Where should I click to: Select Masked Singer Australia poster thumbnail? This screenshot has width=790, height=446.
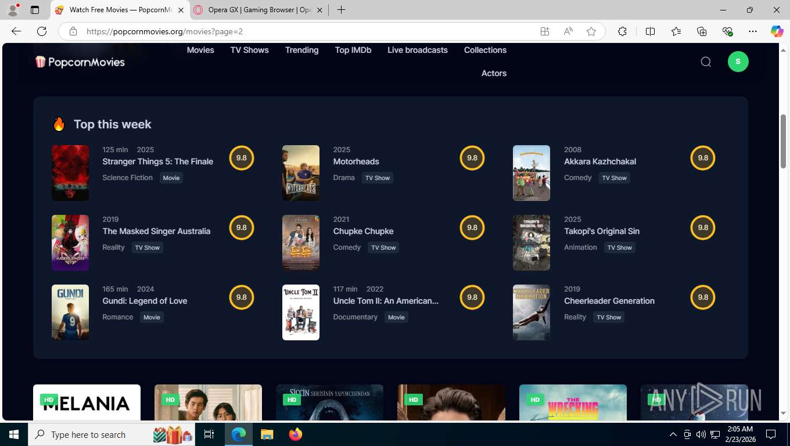pyautogui.click(x=70, y=243)
